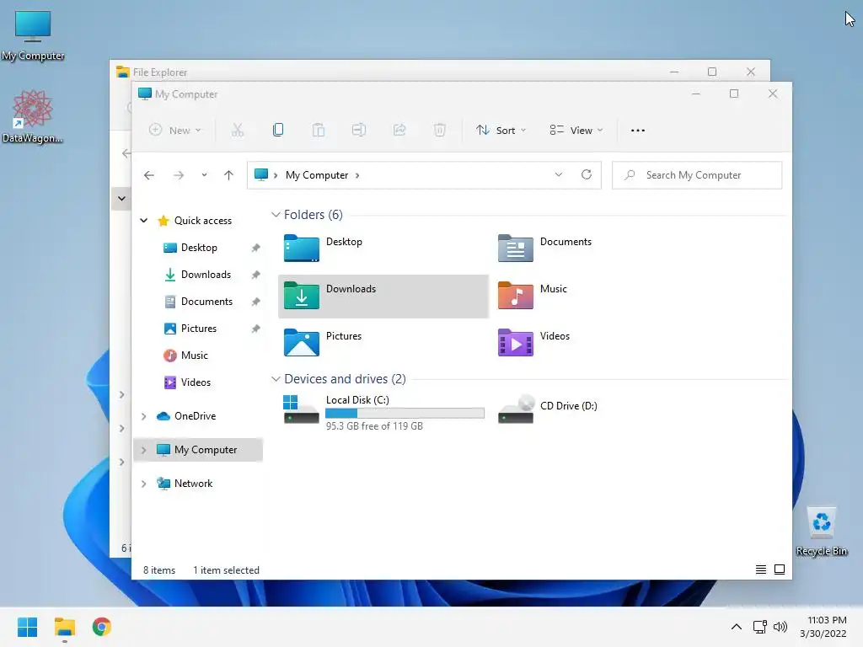The height and width of the screenshot is (647, 863).
Task: Open the Windows Start menu
Action: pos(27,627)
